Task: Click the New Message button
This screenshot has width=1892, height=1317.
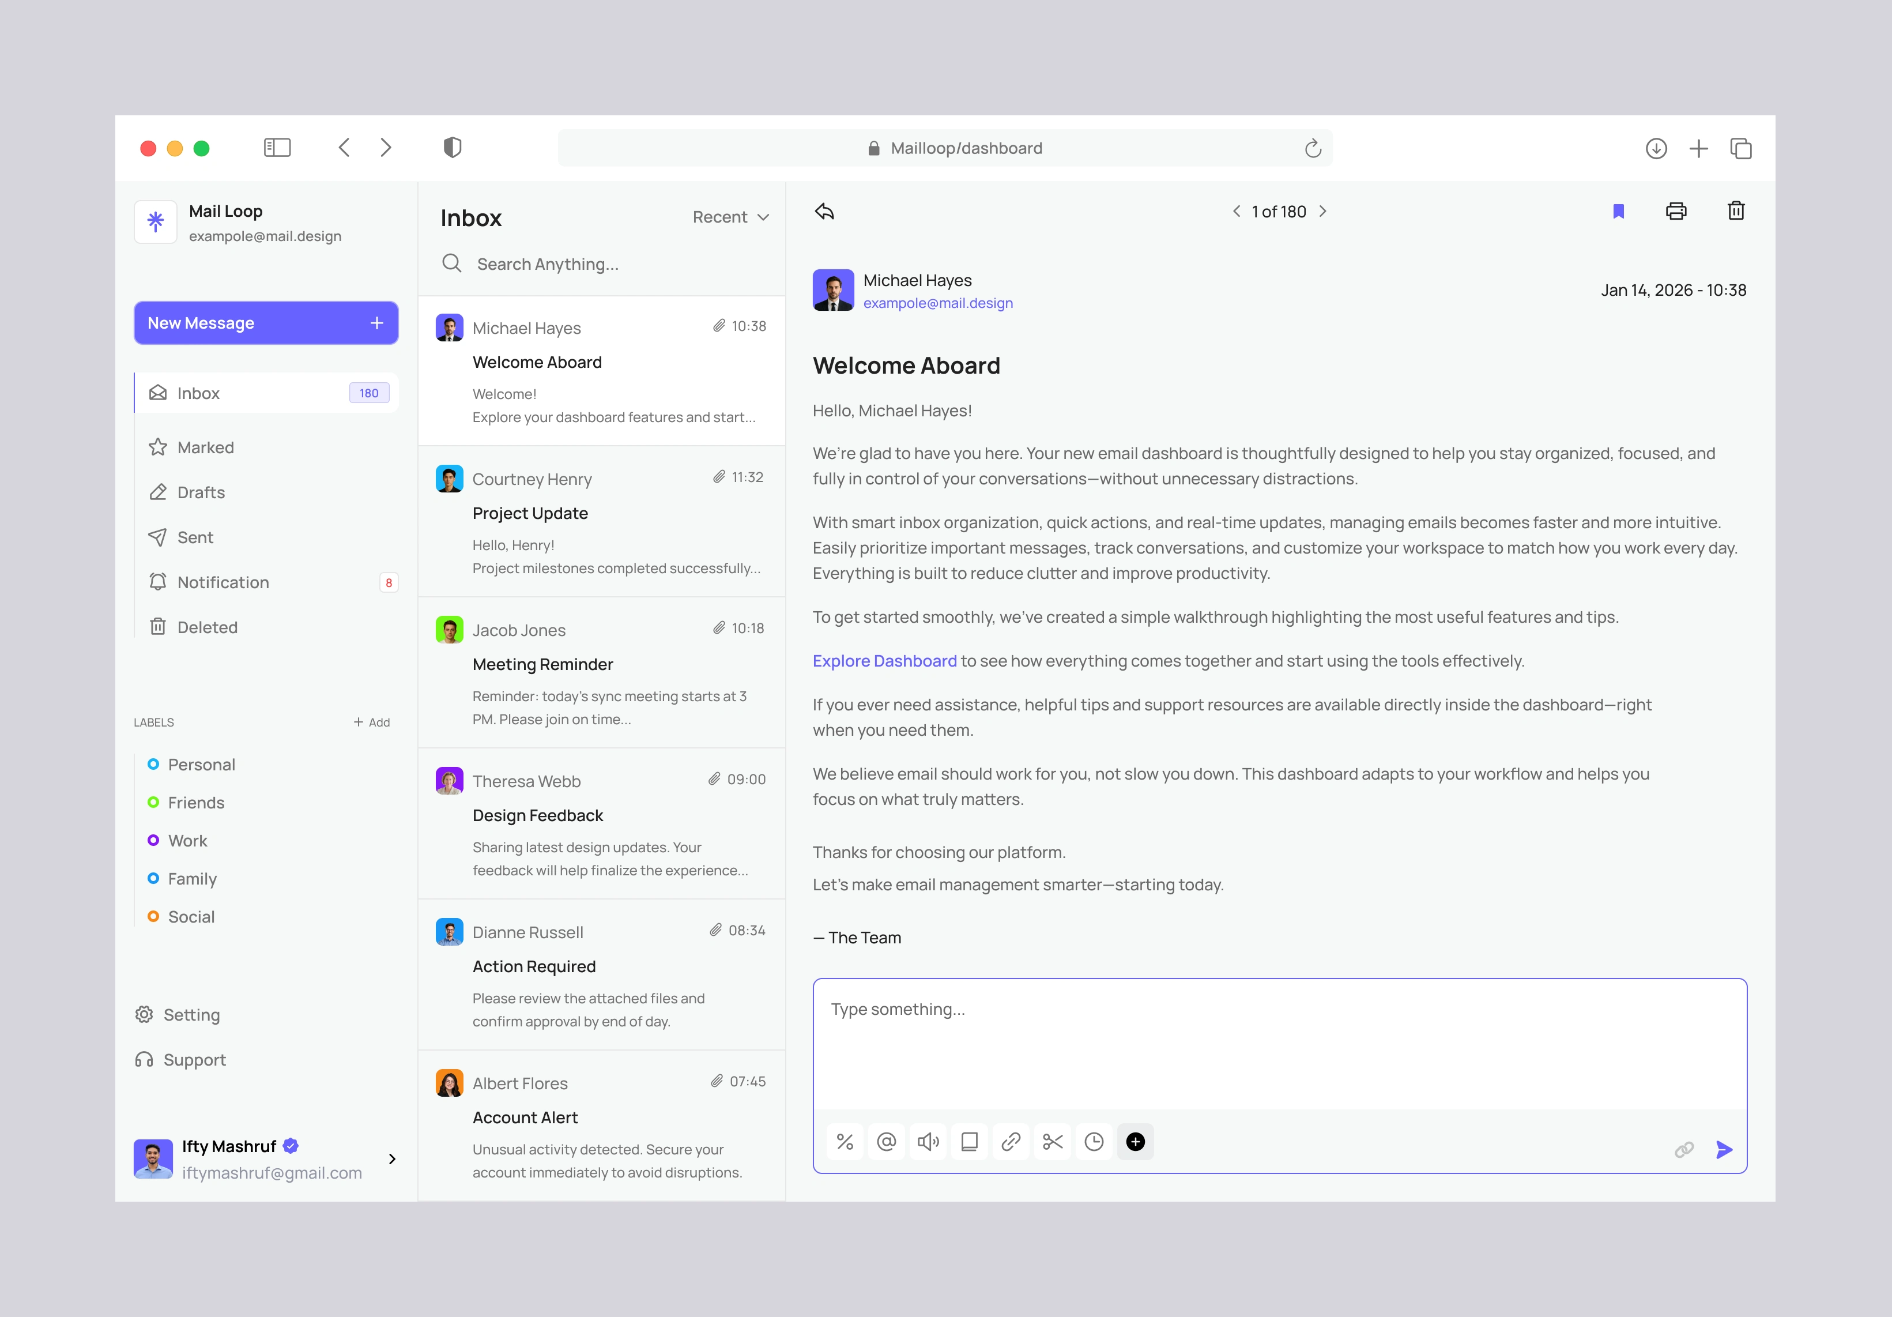Action: point(265,323)
